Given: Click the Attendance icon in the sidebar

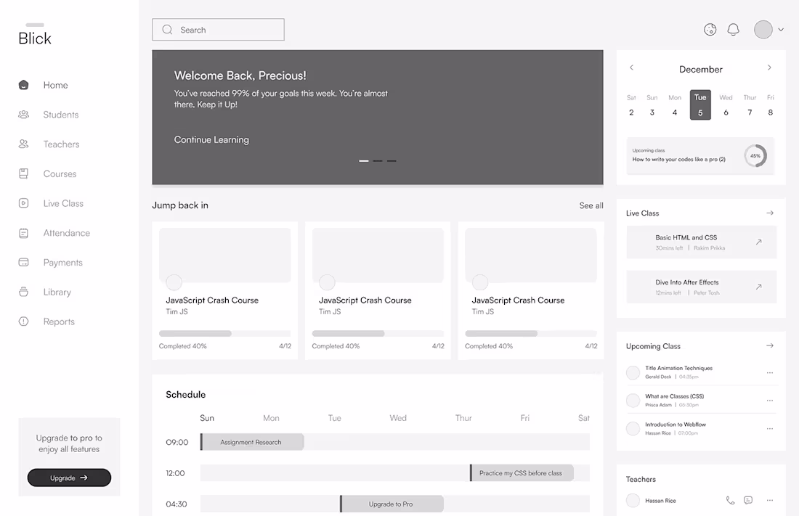Looking at the screenshot, I should [x=23, y=233].
